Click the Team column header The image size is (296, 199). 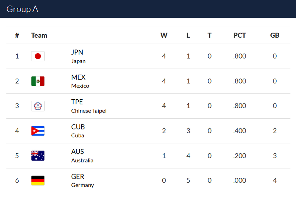click(x=39, y=35)
